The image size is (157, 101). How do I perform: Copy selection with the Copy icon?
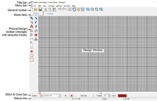[50, 9]
